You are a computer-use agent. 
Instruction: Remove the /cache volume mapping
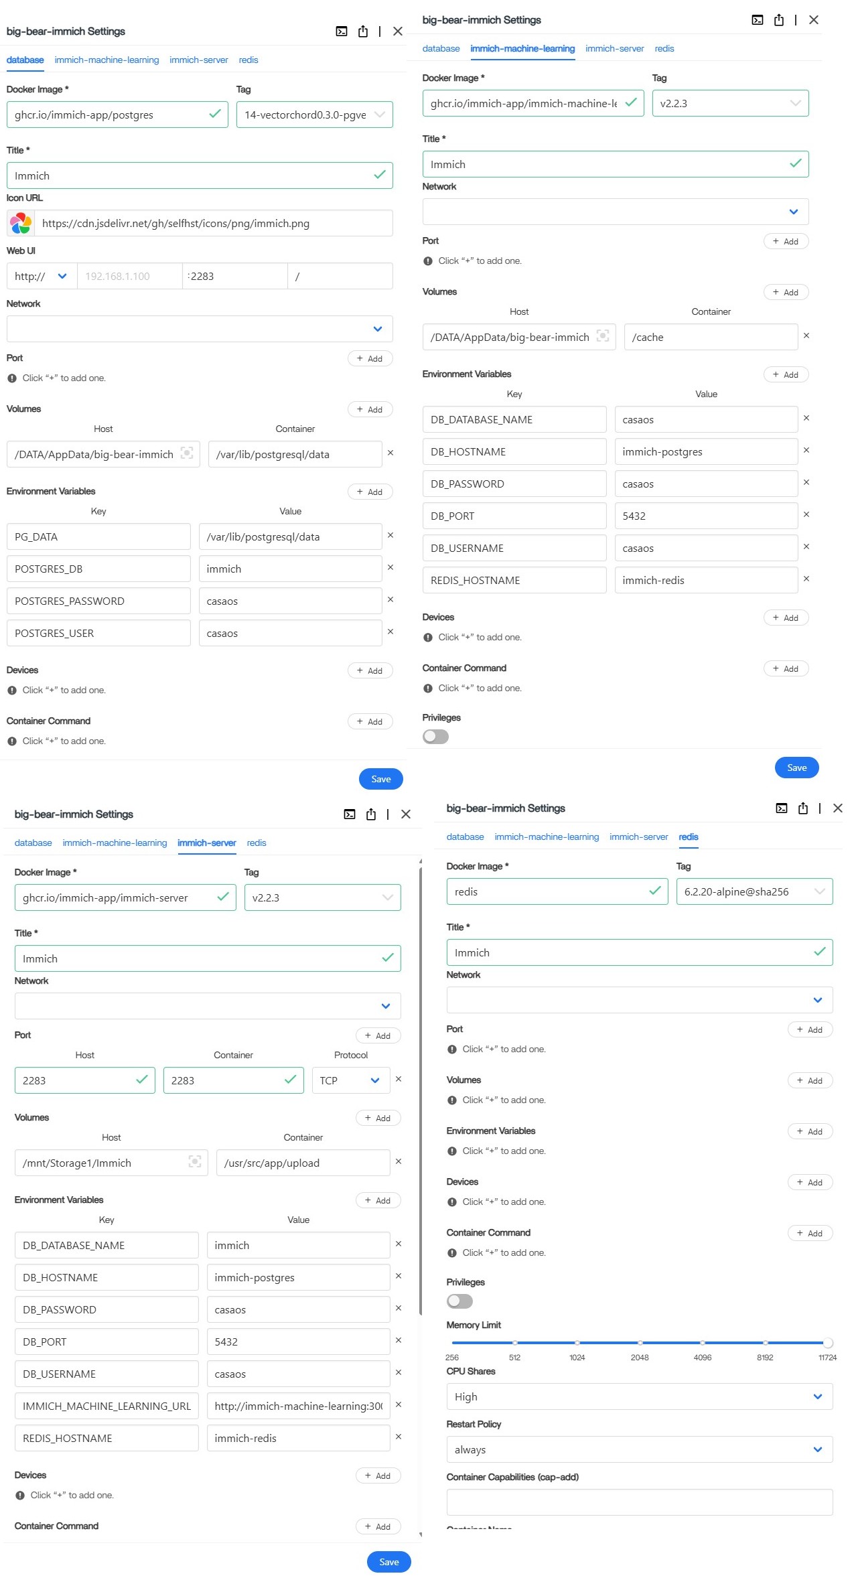[x=806, y=336]
